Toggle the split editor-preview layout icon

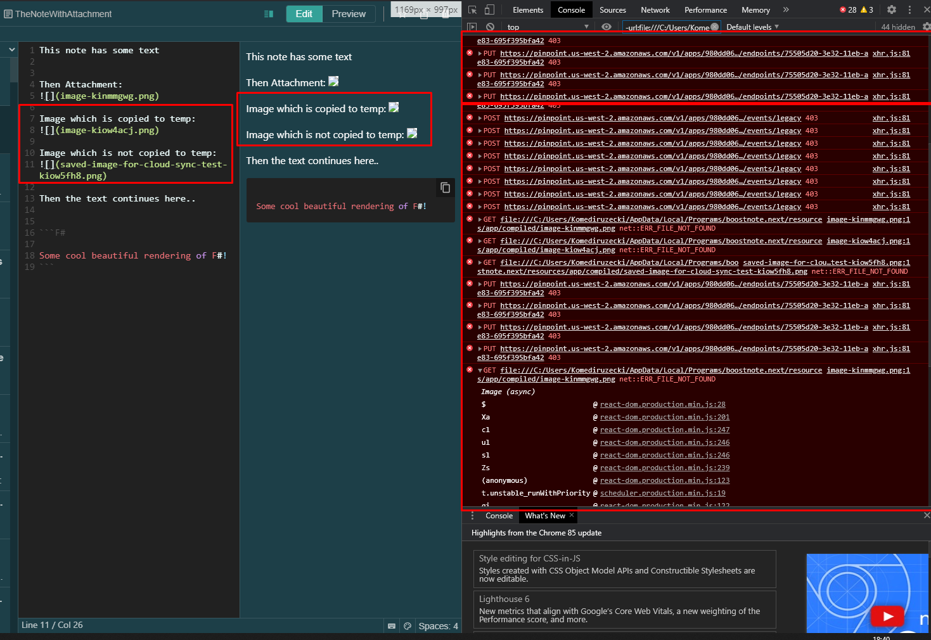pyautogui.click(x=269, y=14)
